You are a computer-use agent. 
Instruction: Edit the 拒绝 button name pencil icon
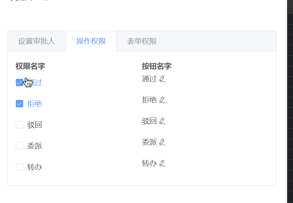[163, 100]
